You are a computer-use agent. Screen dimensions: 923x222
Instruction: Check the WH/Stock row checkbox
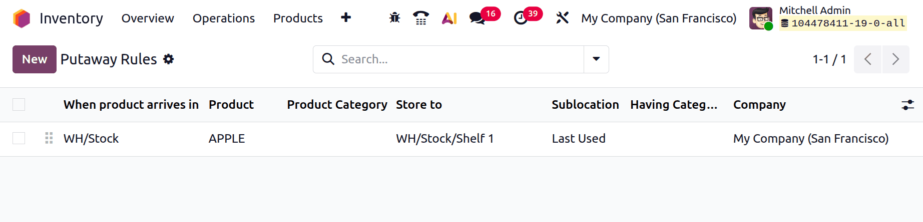(19, 138)
